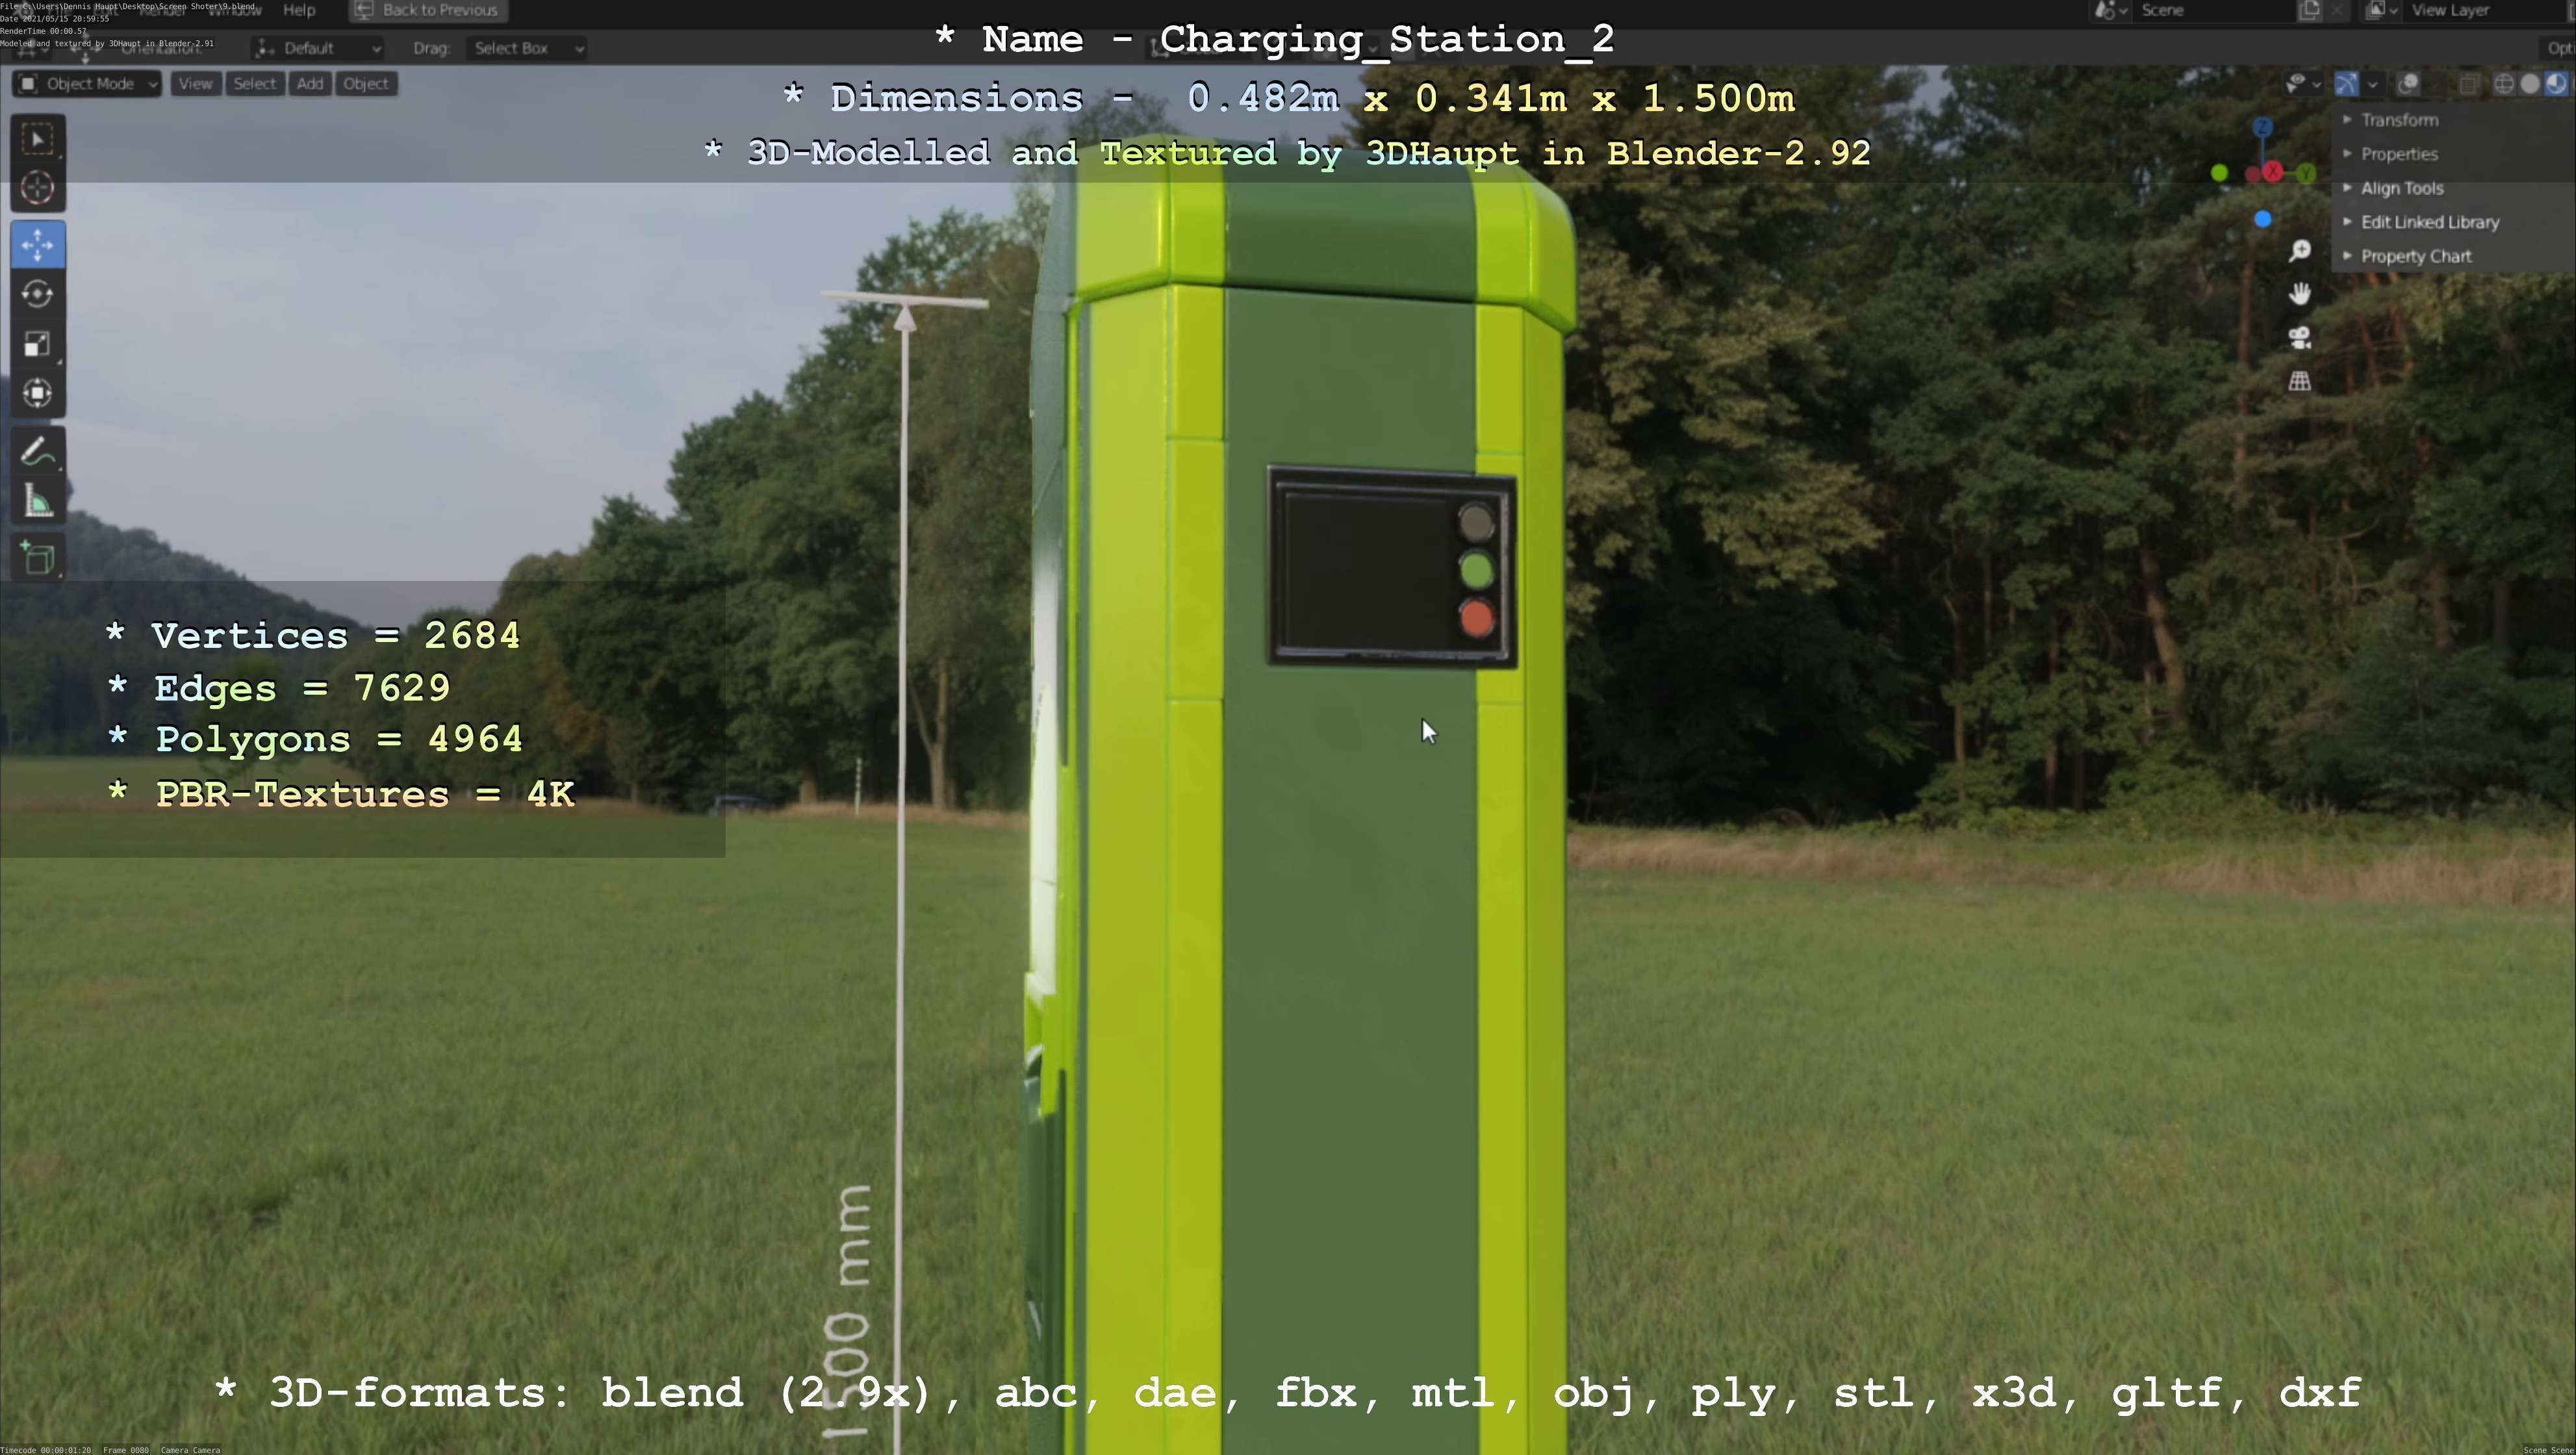Image resolution: width=2576 pixels, height=1455 pixels.
Task: Switch to Solid shading
Action: coord(2530,84)
